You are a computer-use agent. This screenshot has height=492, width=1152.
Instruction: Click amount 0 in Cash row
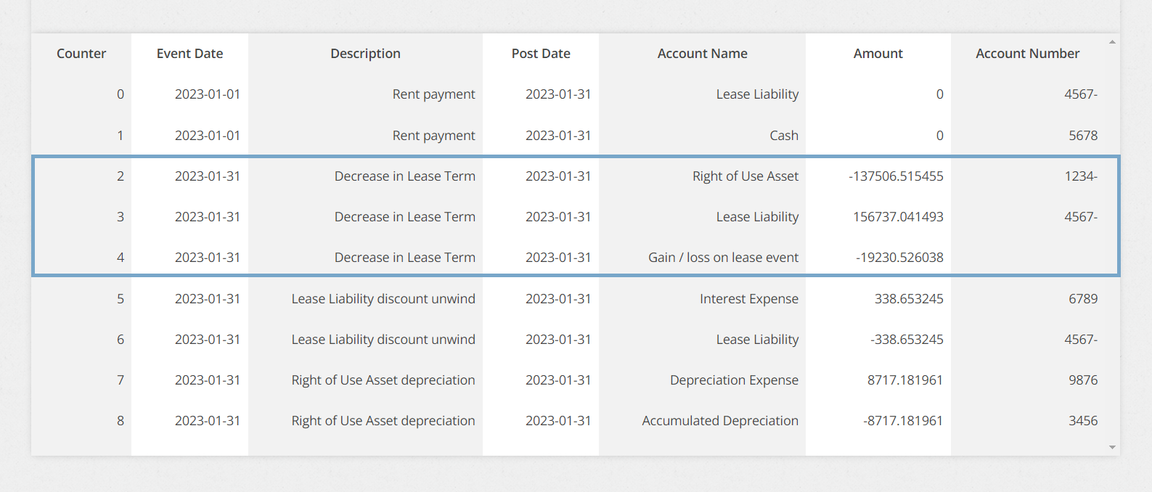[940, 136]
